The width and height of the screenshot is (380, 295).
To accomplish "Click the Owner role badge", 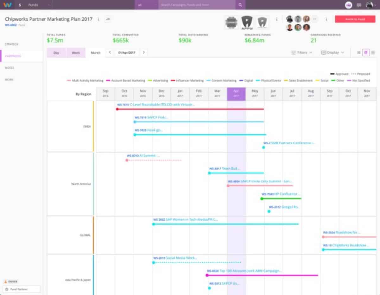I will (11, 281).
